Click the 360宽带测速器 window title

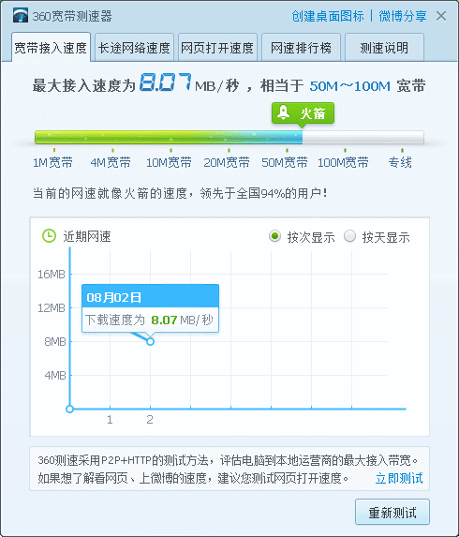click(72, 16)
